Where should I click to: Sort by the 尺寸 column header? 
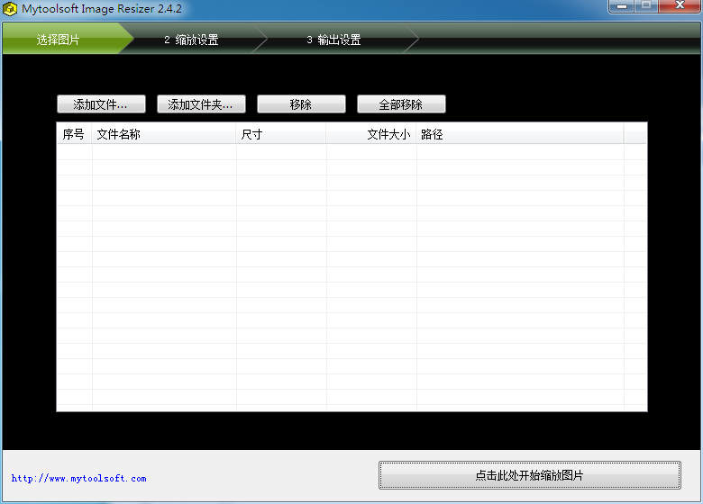pyautogui.click(x=280, y=134)
